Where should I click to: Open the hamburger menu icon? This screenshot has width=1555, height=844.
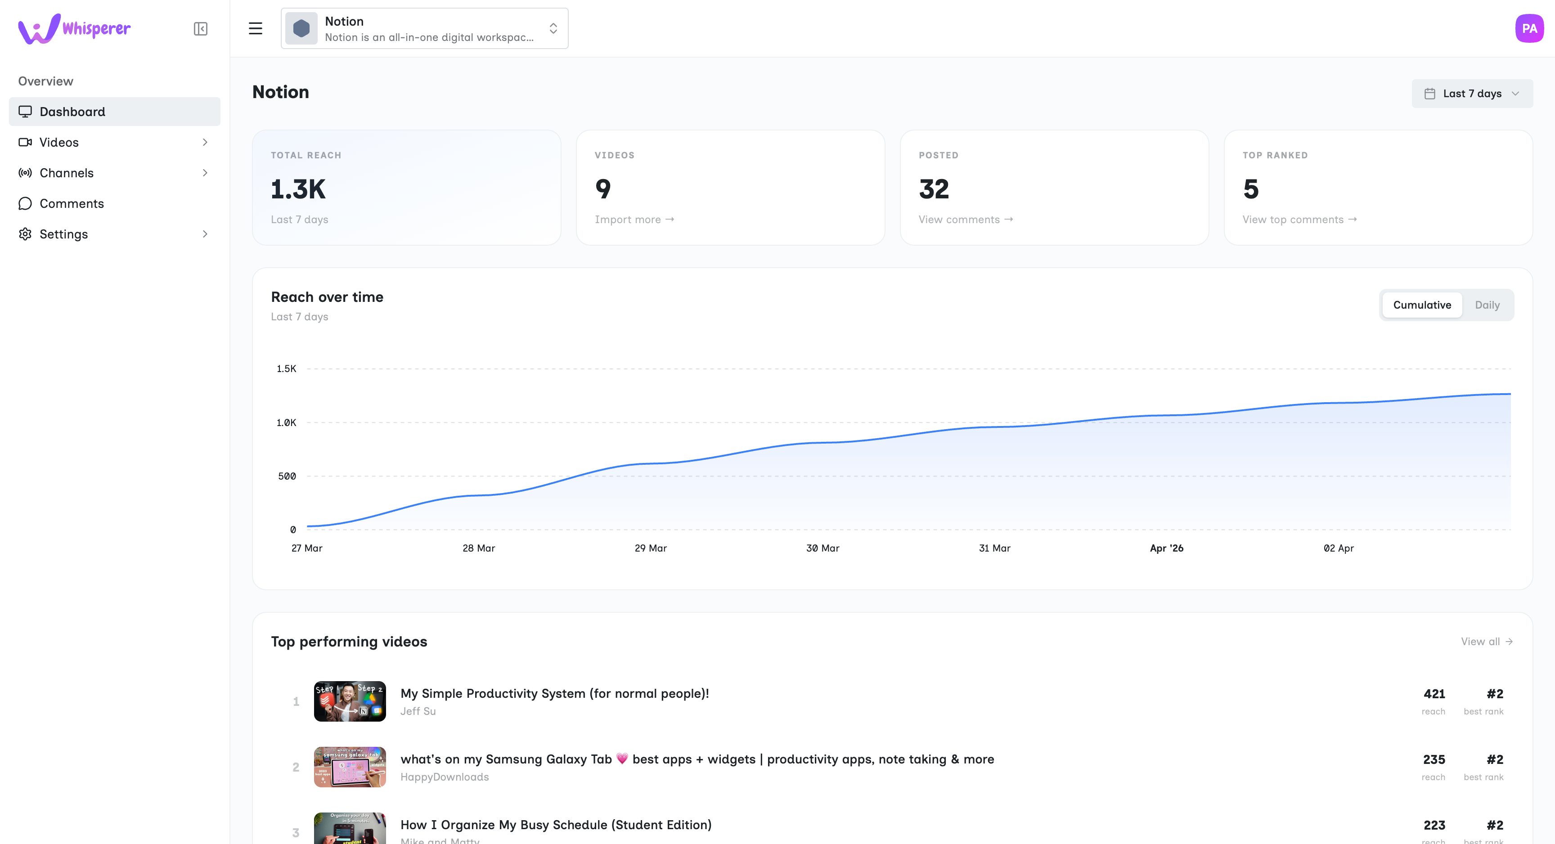(256, 28)
